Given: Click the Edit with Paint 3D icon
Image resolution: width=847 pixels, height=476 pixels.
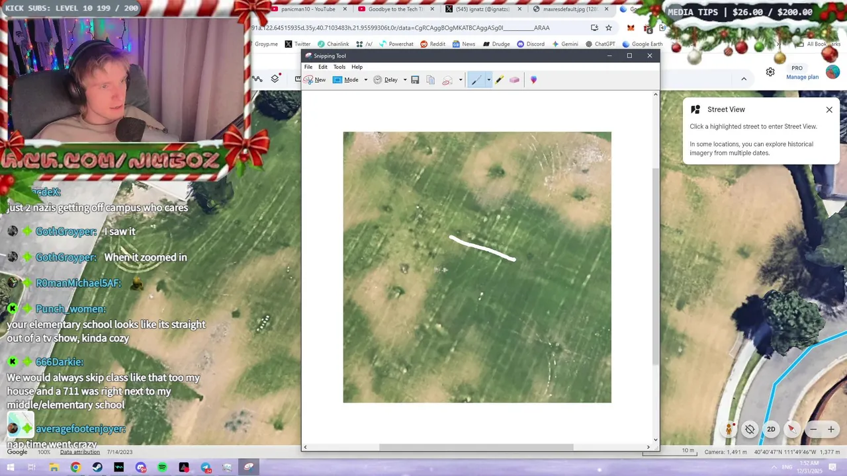Looking at the screenshot, I should coord(533,80).
